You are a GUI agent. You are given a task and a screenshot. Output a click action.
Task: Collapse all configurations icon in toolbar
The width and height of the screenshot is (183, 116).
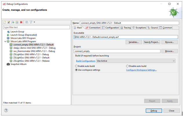click(27, 22)
